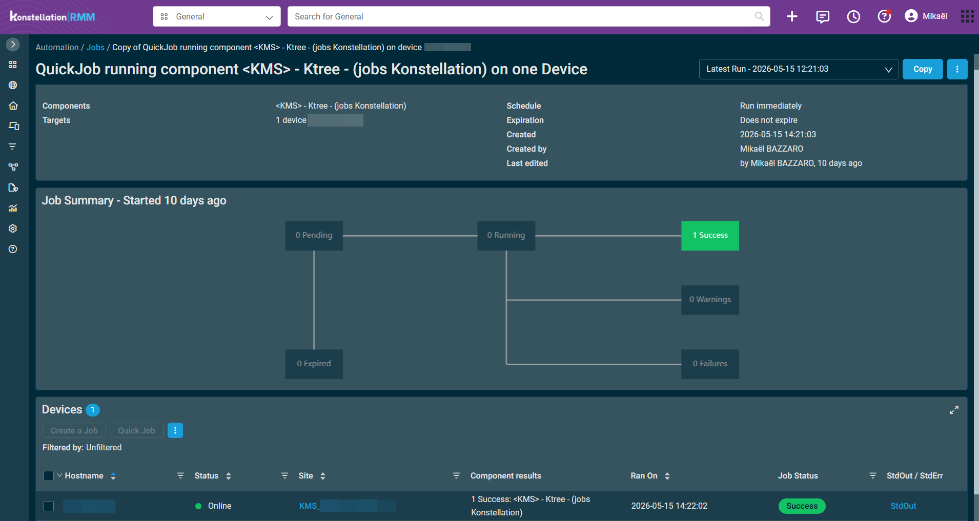Viewport: 979px width, 521px height.
Task: Open the Status column filter icon
Action: coord(284,476)
